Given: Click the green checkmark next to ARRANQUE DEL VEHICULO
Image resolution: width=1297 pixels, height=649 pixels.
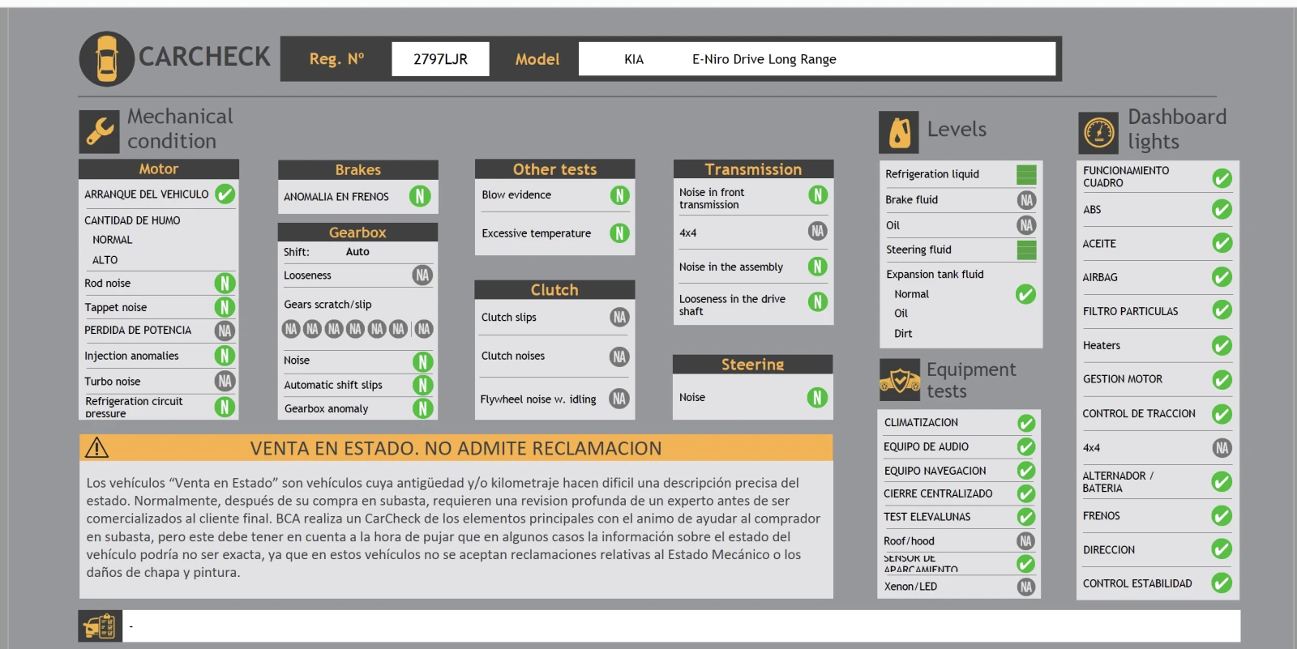Looking at the screenshot, I should point(225,194).
